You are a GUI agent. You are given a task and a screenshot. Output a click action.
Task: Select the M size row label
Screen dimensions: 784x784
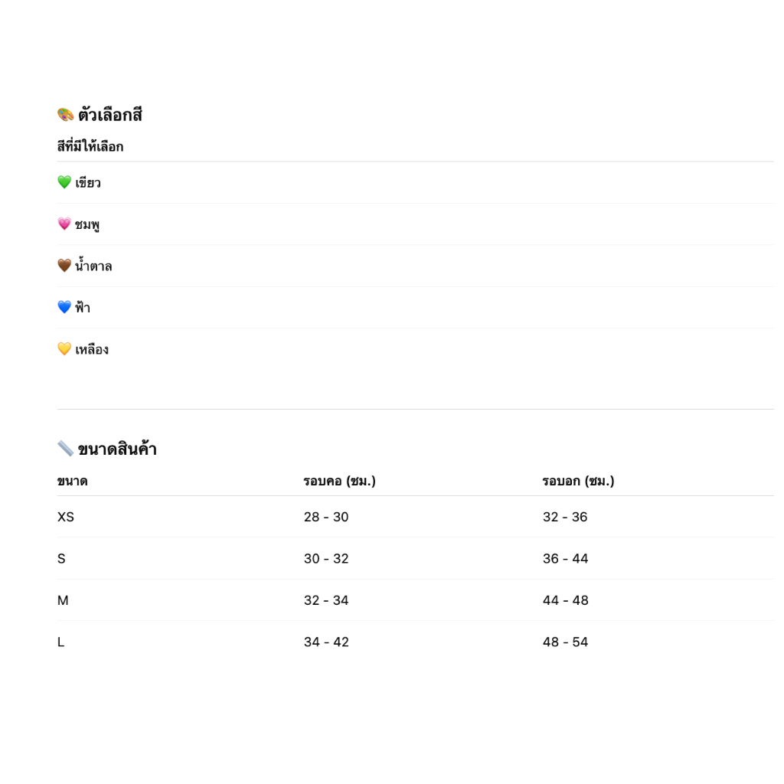click(63, 600)
